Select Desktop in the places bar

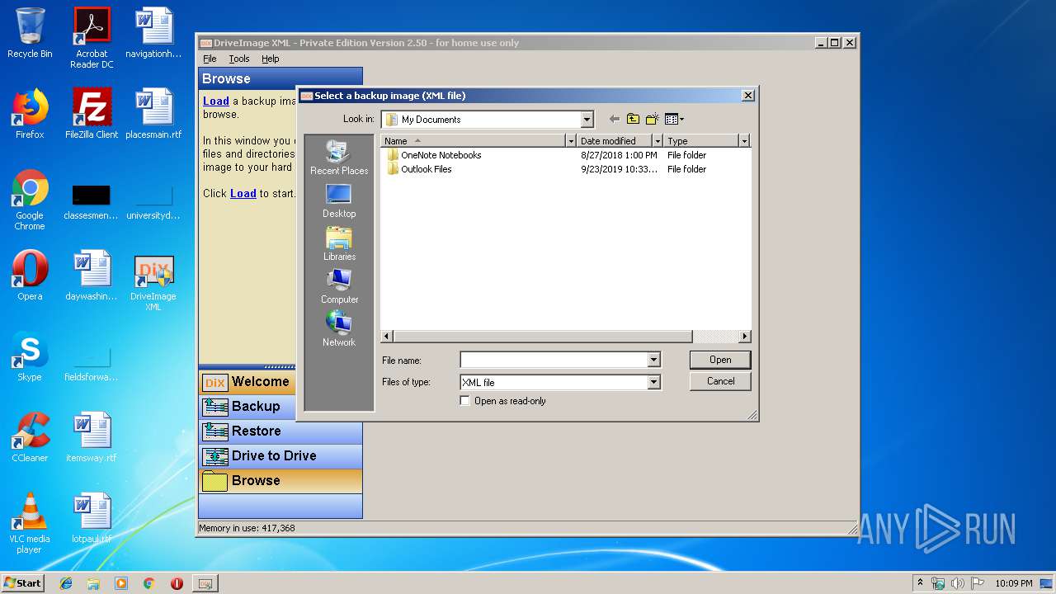tap(339, 200)
